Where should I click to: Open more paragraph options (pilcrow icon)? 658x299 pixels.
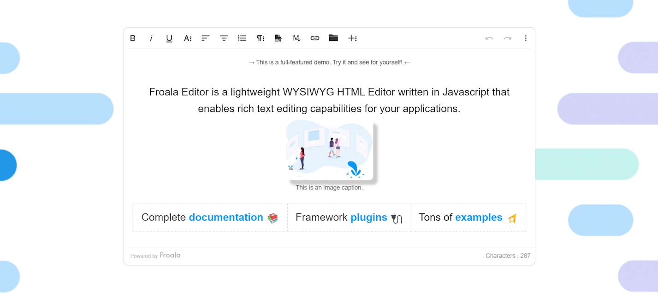click(261, 38)
